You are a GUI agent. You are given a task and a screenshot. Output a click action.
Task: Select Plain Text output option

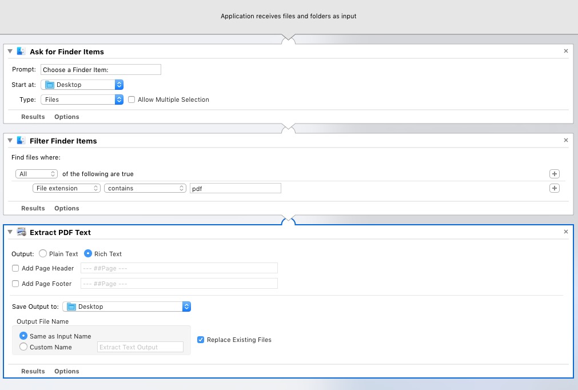click(43, 254)
